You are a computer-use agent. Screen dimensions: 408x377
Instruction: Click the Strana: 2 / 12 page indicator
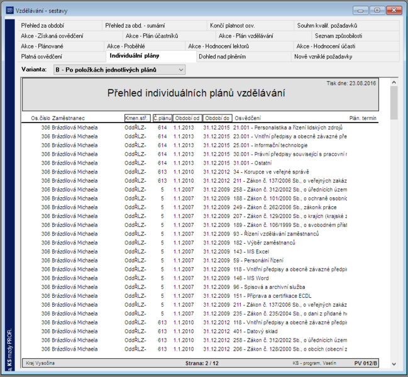click(x=202, y=363)
